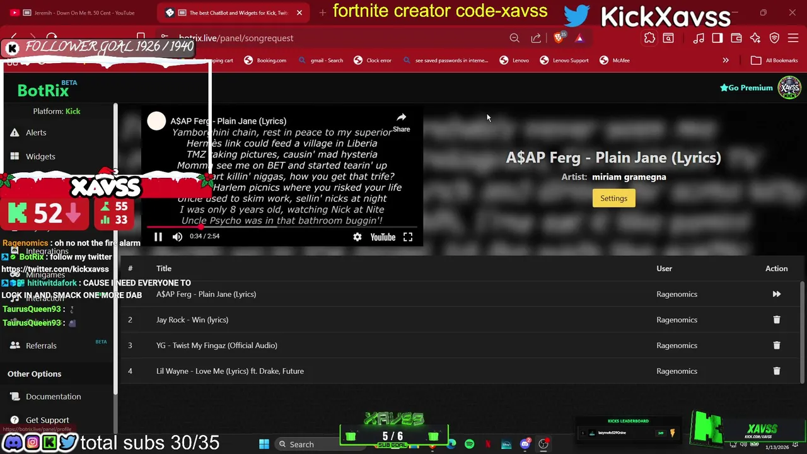Close the BotRix browser tab

click(299, 13)
